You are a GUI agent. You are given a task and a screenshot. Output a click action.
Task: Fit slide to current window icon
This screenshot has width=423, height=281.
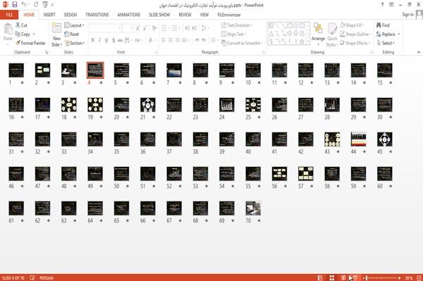click(419, 277)
